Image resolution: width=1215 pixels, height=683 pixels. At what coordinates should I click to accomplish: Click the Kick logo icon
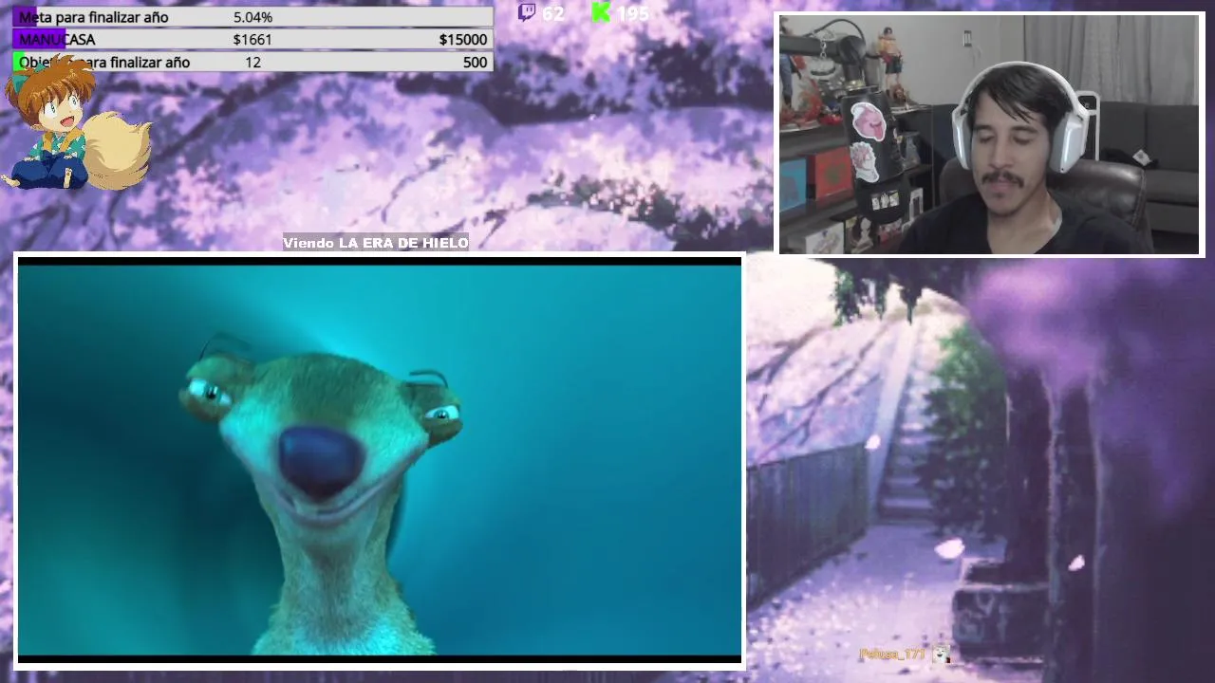tap(600, 11)
